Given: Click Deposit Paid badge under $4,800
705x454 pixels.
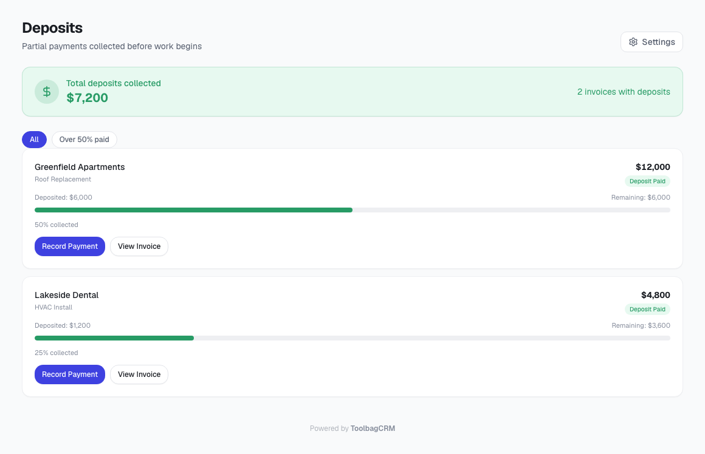Looking at the screenshot, I should 647,310.
